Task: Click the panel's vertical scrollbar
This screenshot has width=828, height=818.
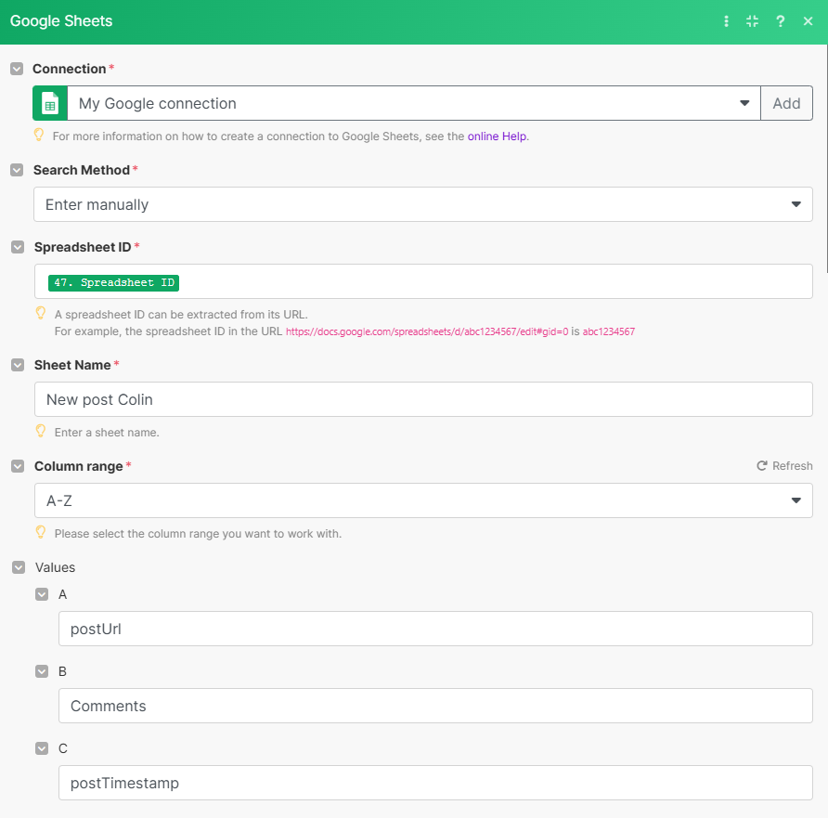Action: coord(826,159)
